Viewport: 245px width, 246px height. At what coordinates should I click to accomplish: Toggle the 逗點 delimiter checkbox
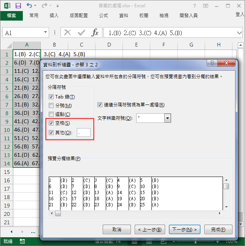click(x=51, y=114)
